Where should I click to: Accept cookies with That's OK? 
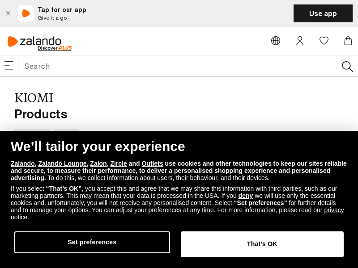pos(262,244)
